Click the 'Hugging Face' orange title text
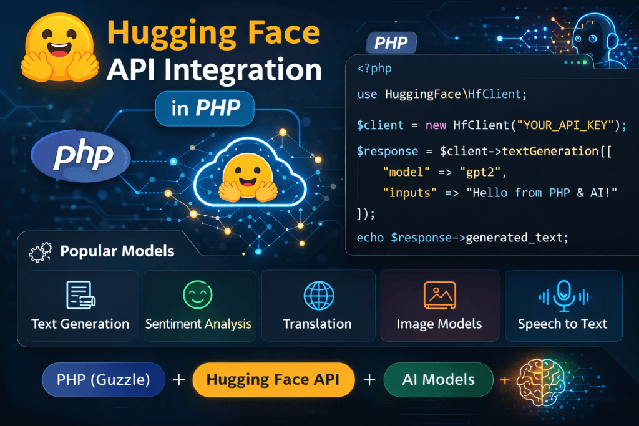The width and height of the screenshot is (639, 426). [x=213, y=34]
